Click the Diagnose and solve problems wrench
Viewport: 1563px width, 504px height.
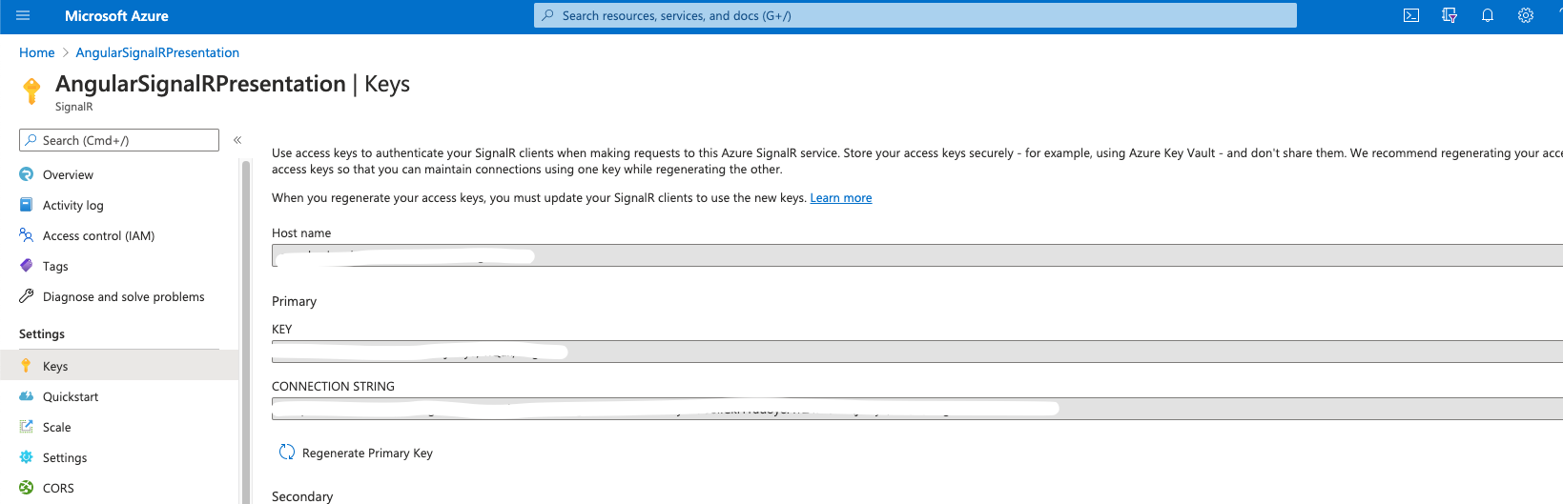coord(27,296)
